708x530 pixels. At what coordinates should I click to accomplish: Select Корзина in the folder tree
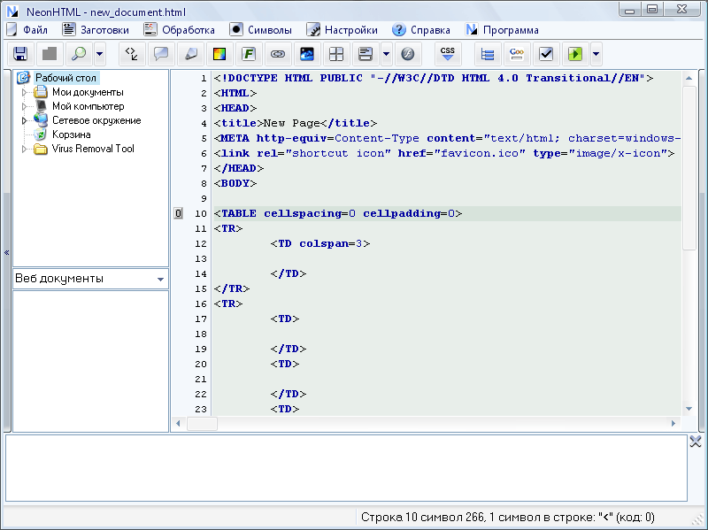[72, 134]
